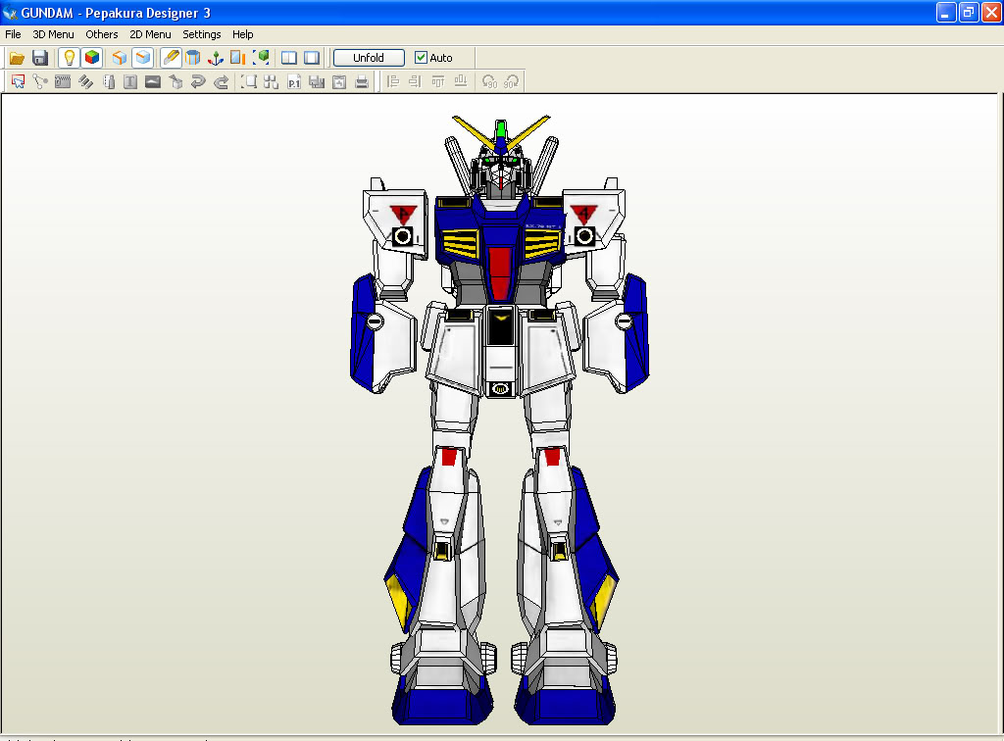Click the 3D axis arrows icon
1004x741 pixels.
pos(215,58)
